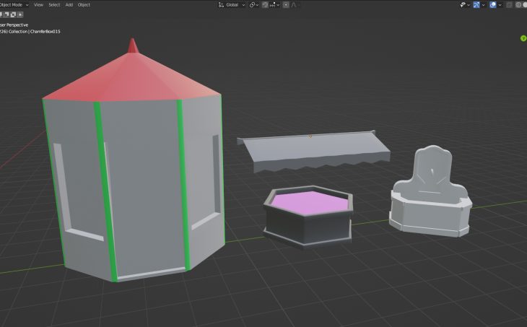Viewport: 527px width, 327px height.
Task: Open the View menu
Action: [38, 4]
